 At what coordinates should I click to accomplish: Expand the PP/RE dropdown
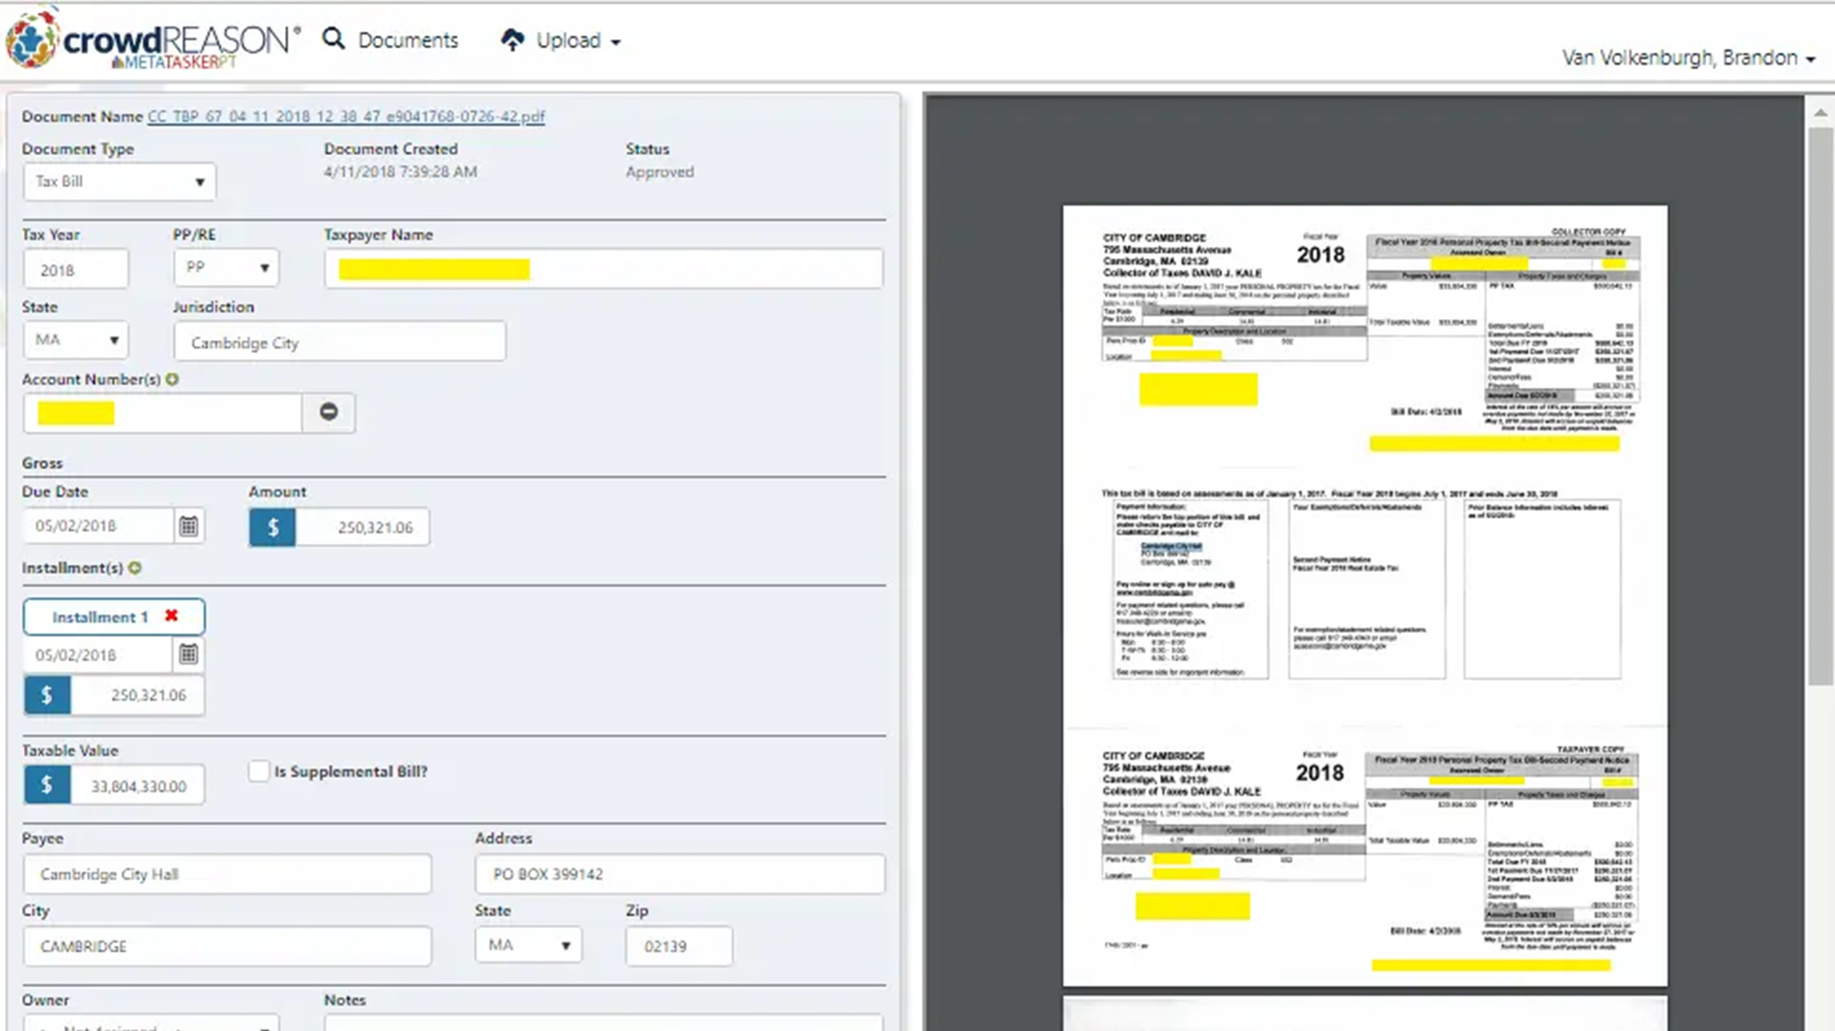[226, 268]
